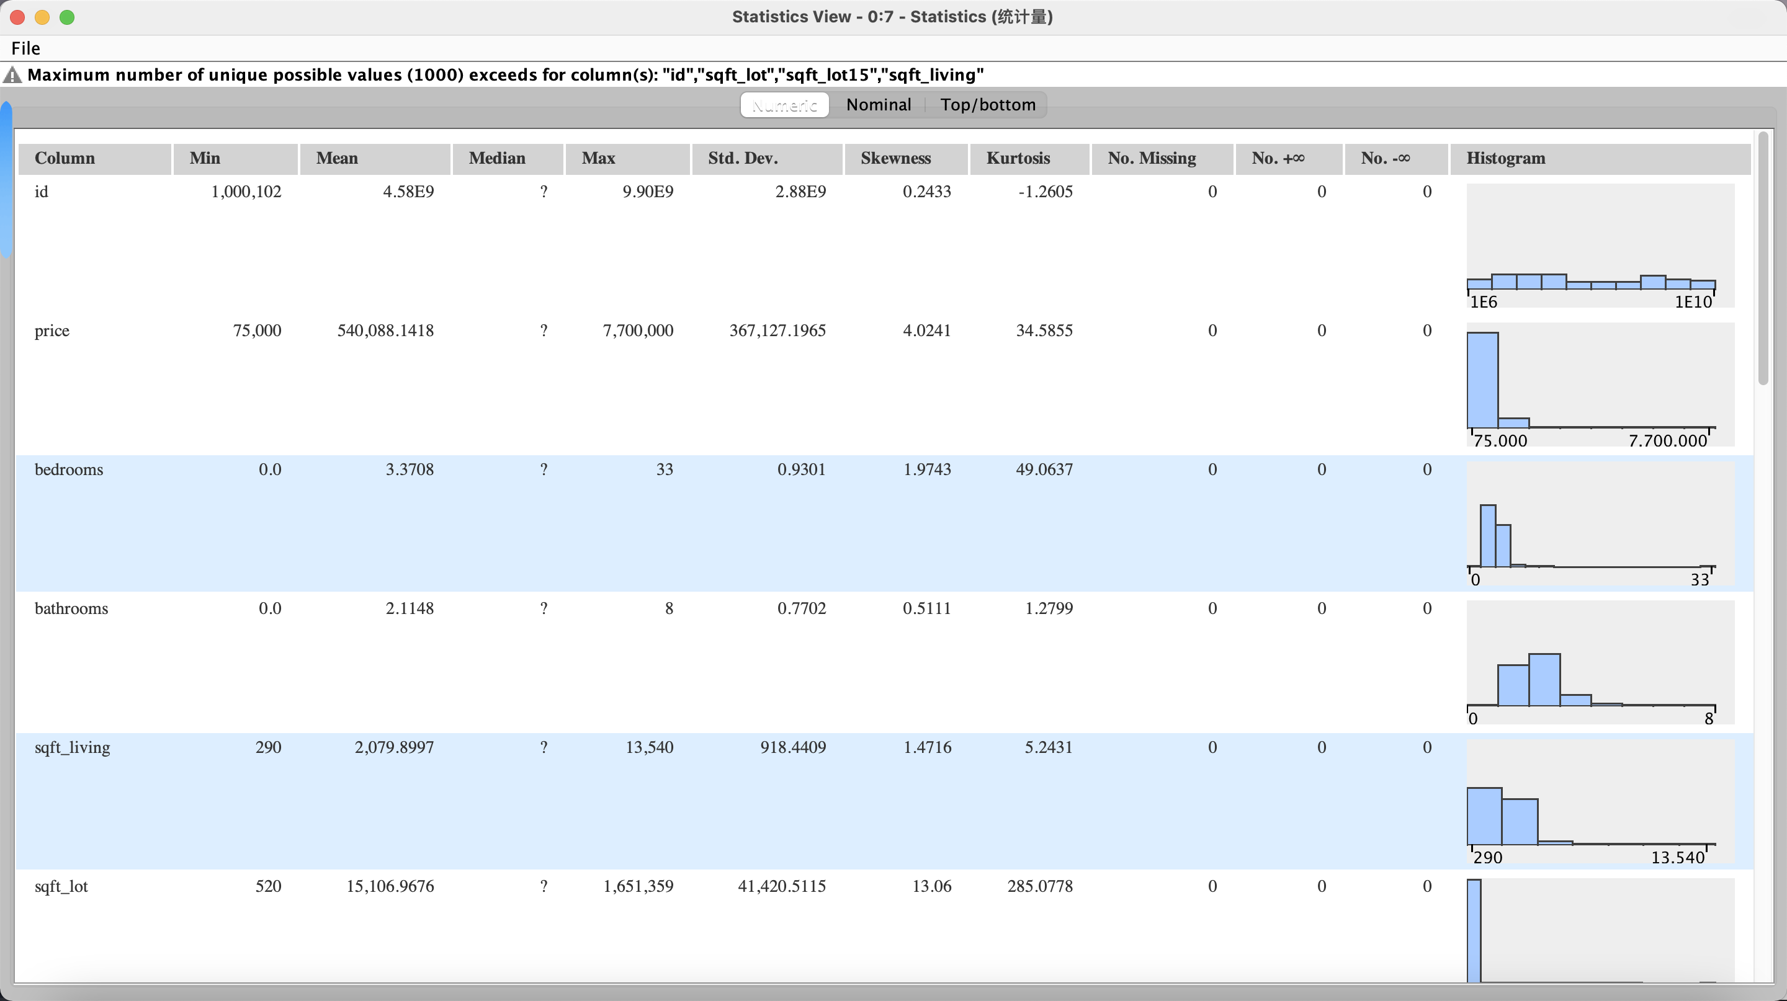The height and width of the screenshot is (1001, 1787).
Task: Select the bedrooms row
Action: click(x=69, y=469)
